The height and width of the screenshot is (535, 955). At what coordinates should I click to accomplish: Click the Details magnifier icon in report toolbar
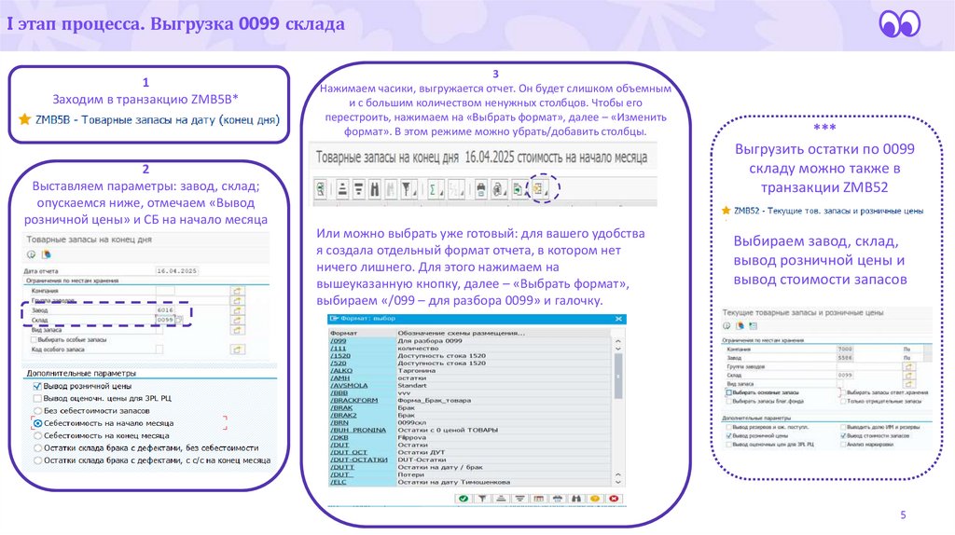321,188
